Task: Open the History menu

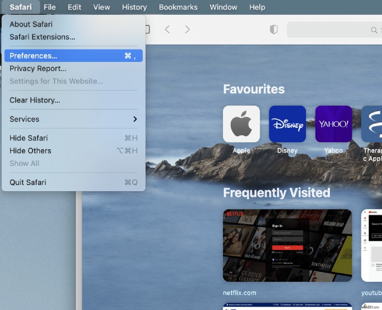Action: coord(134,7)
